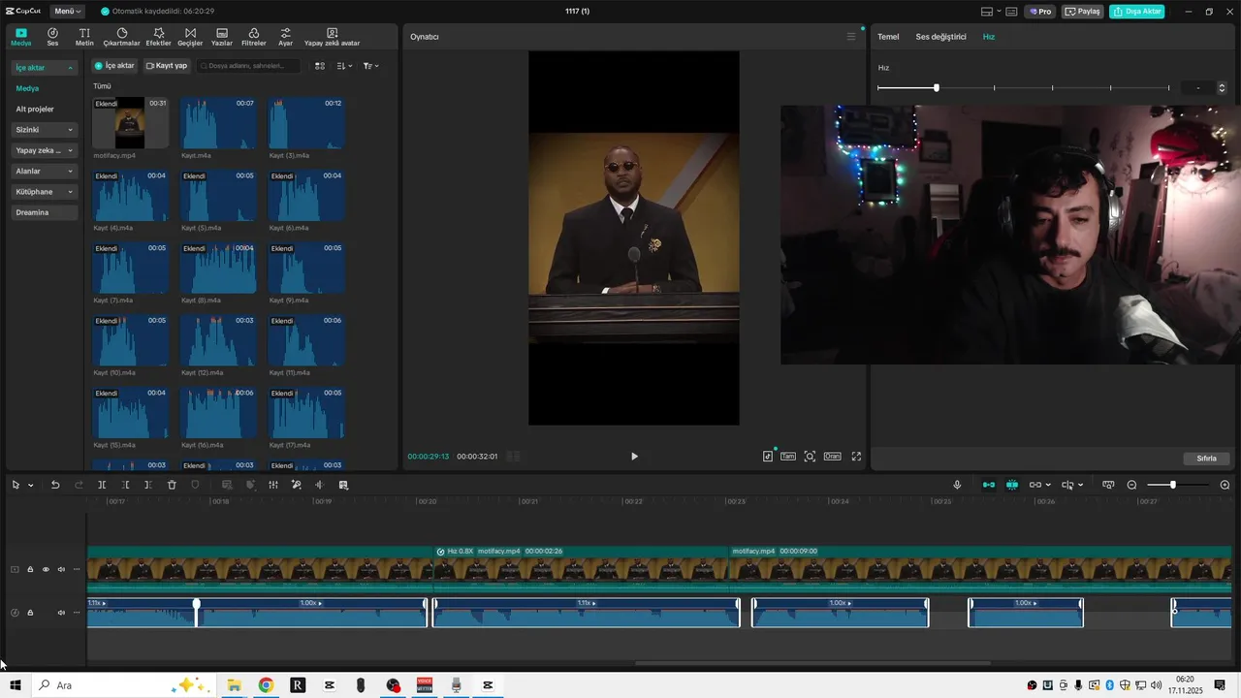Open the media filter dropdown

(x=370, y=66)
